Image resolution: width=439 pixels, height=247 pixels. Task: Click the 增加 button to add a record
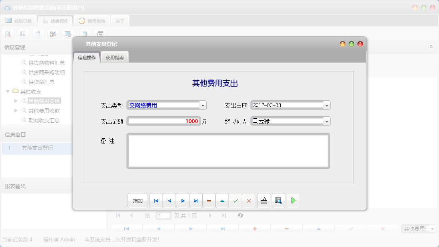pyautogui.click(x=138, y=200)
